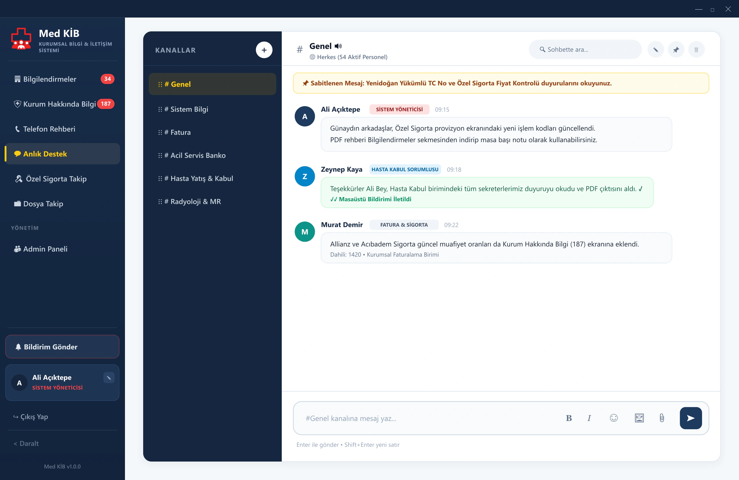Select the # Sistem Bilgi channel

[x=212, y=109]
